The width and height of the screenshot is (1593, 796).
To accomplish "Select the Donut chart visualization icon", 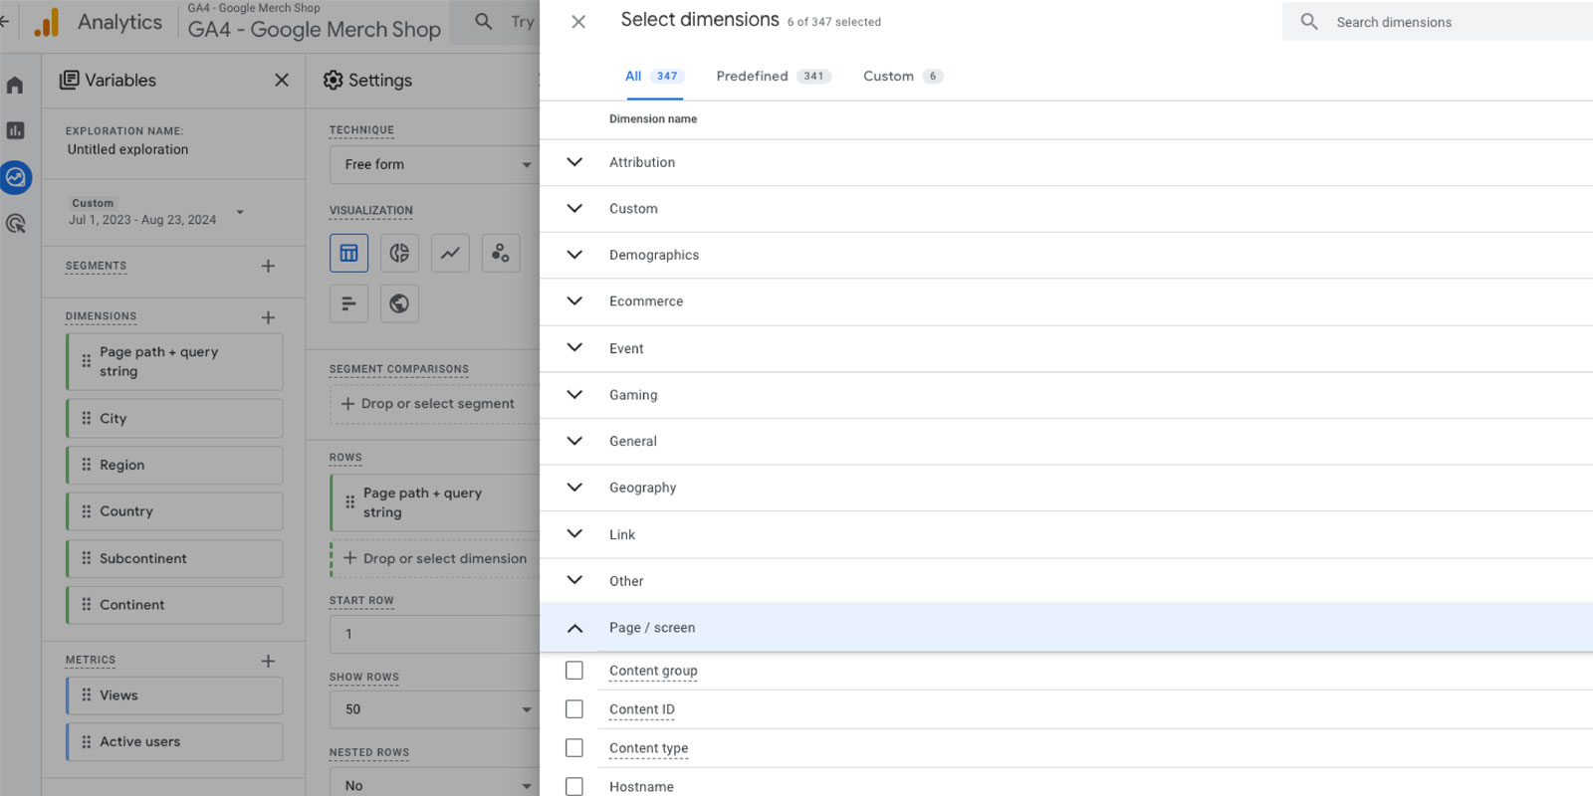I will coord(399,253).
